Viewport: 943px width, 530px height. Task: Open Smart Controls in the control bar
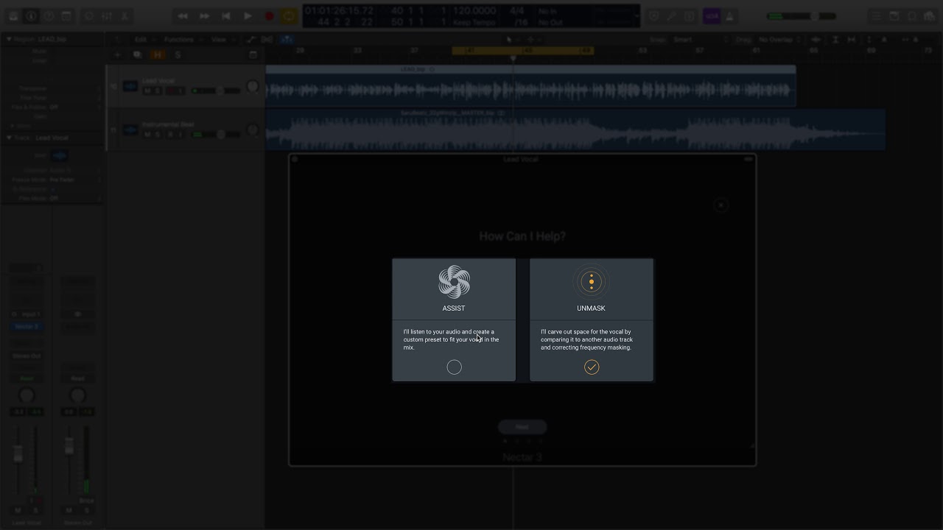[x=89, y=16]
